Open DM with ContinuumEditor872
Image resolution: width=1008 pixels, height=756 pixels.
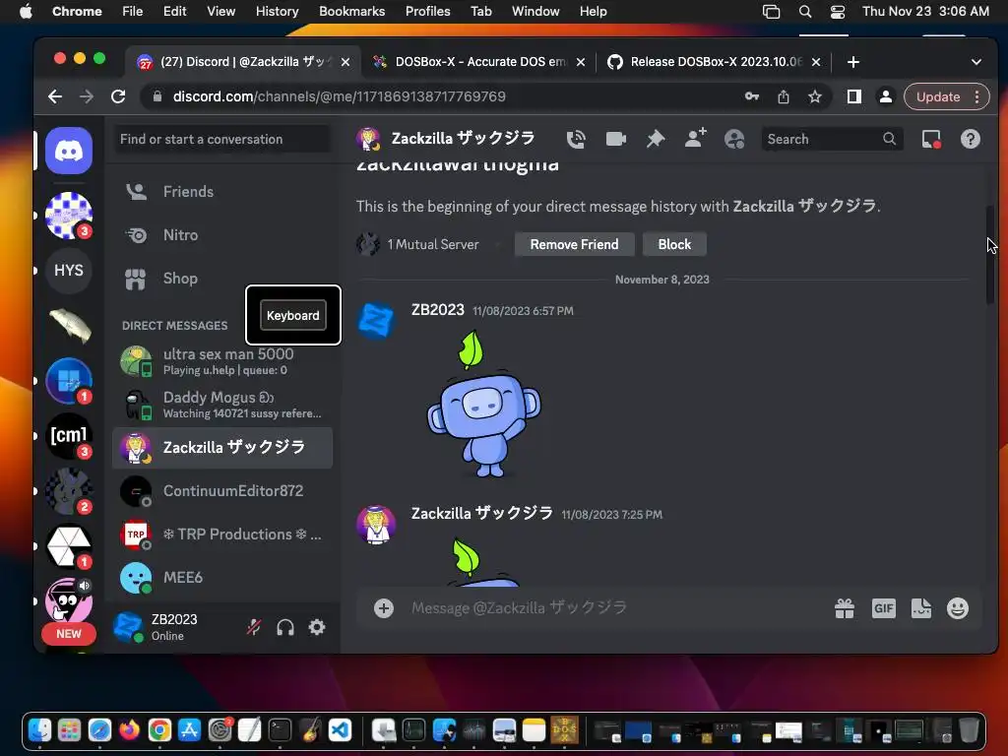(x=222, y=491)
